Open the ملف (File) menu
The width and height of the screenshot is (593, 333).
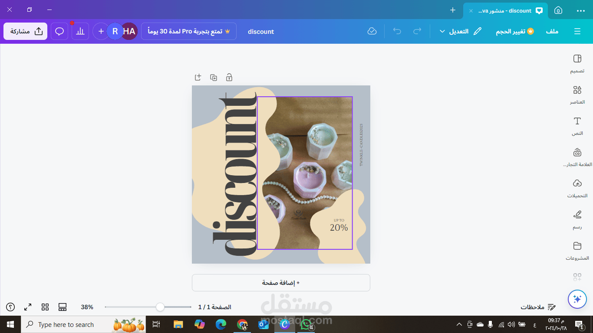(552, 31)
